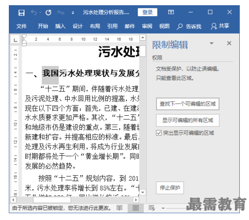
Task: Close the 限制编辑 pane
Action: [229, 43]
